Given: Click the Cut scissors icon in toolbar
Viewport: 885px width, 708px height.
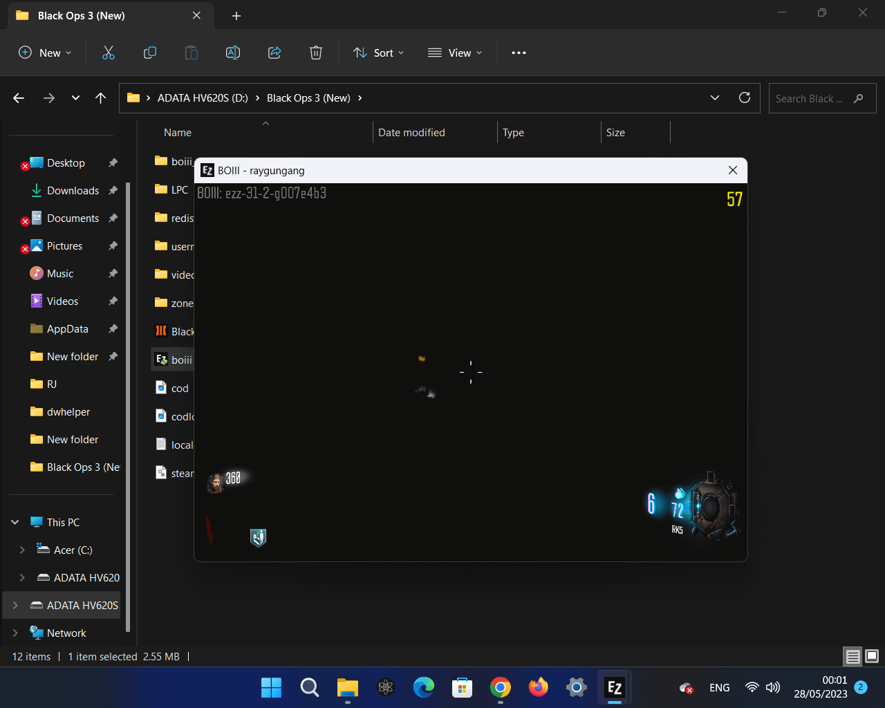Looking at the screenshot, I should tap(109, 53).
